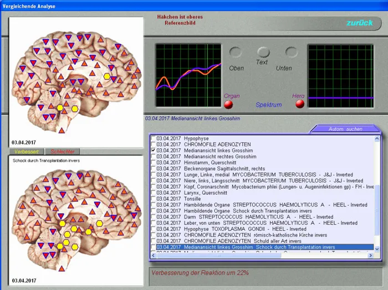The image size is (388, 290).
Task: Select the Verbessert tab
Action: click(x=26, y=151)
